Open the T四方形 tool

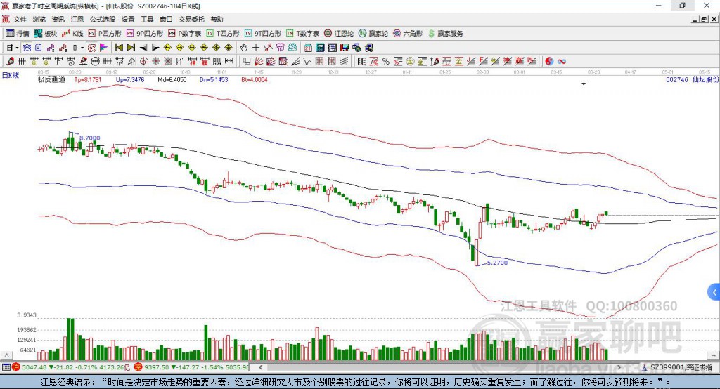(x=223, y=34)
